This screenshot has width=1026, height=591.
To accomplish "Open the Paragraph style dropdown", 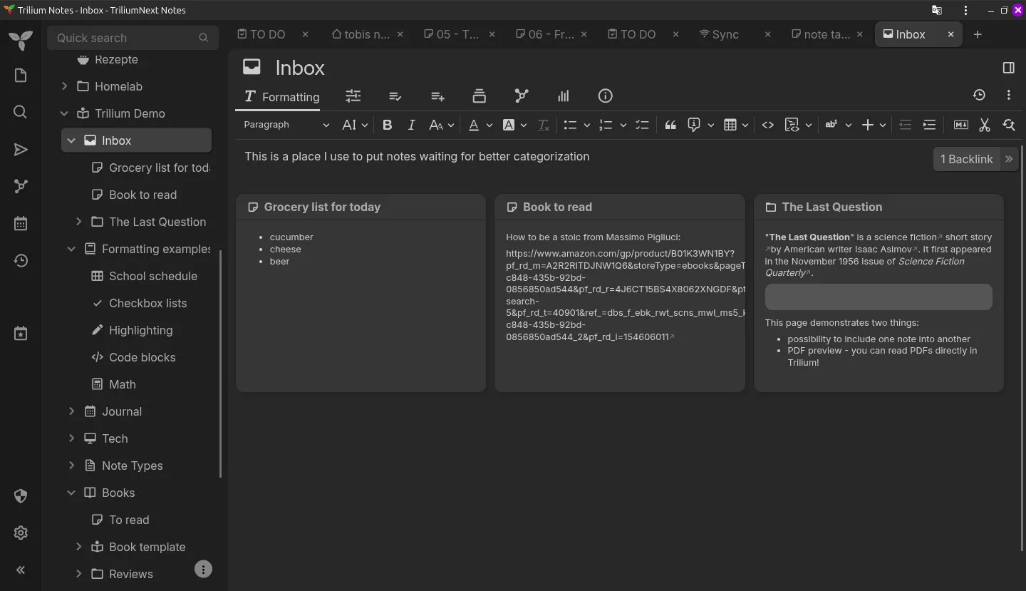I will pyautogui.click(x=285, y=125).
